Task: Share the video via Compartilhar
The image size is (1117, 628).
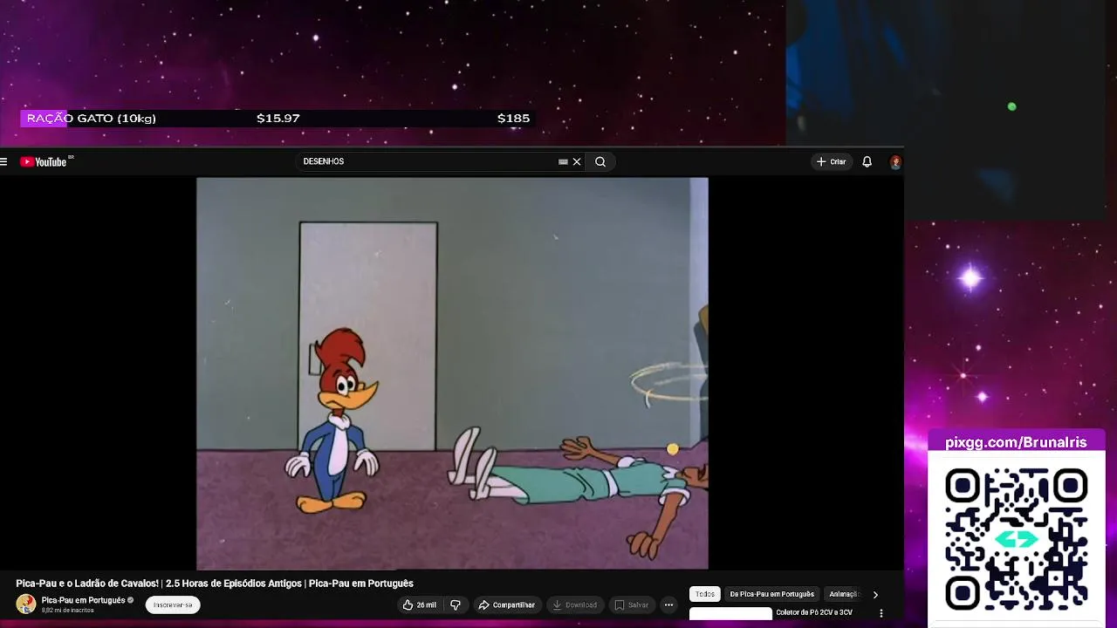Action: pyautogui.click(x=506, y=604)
